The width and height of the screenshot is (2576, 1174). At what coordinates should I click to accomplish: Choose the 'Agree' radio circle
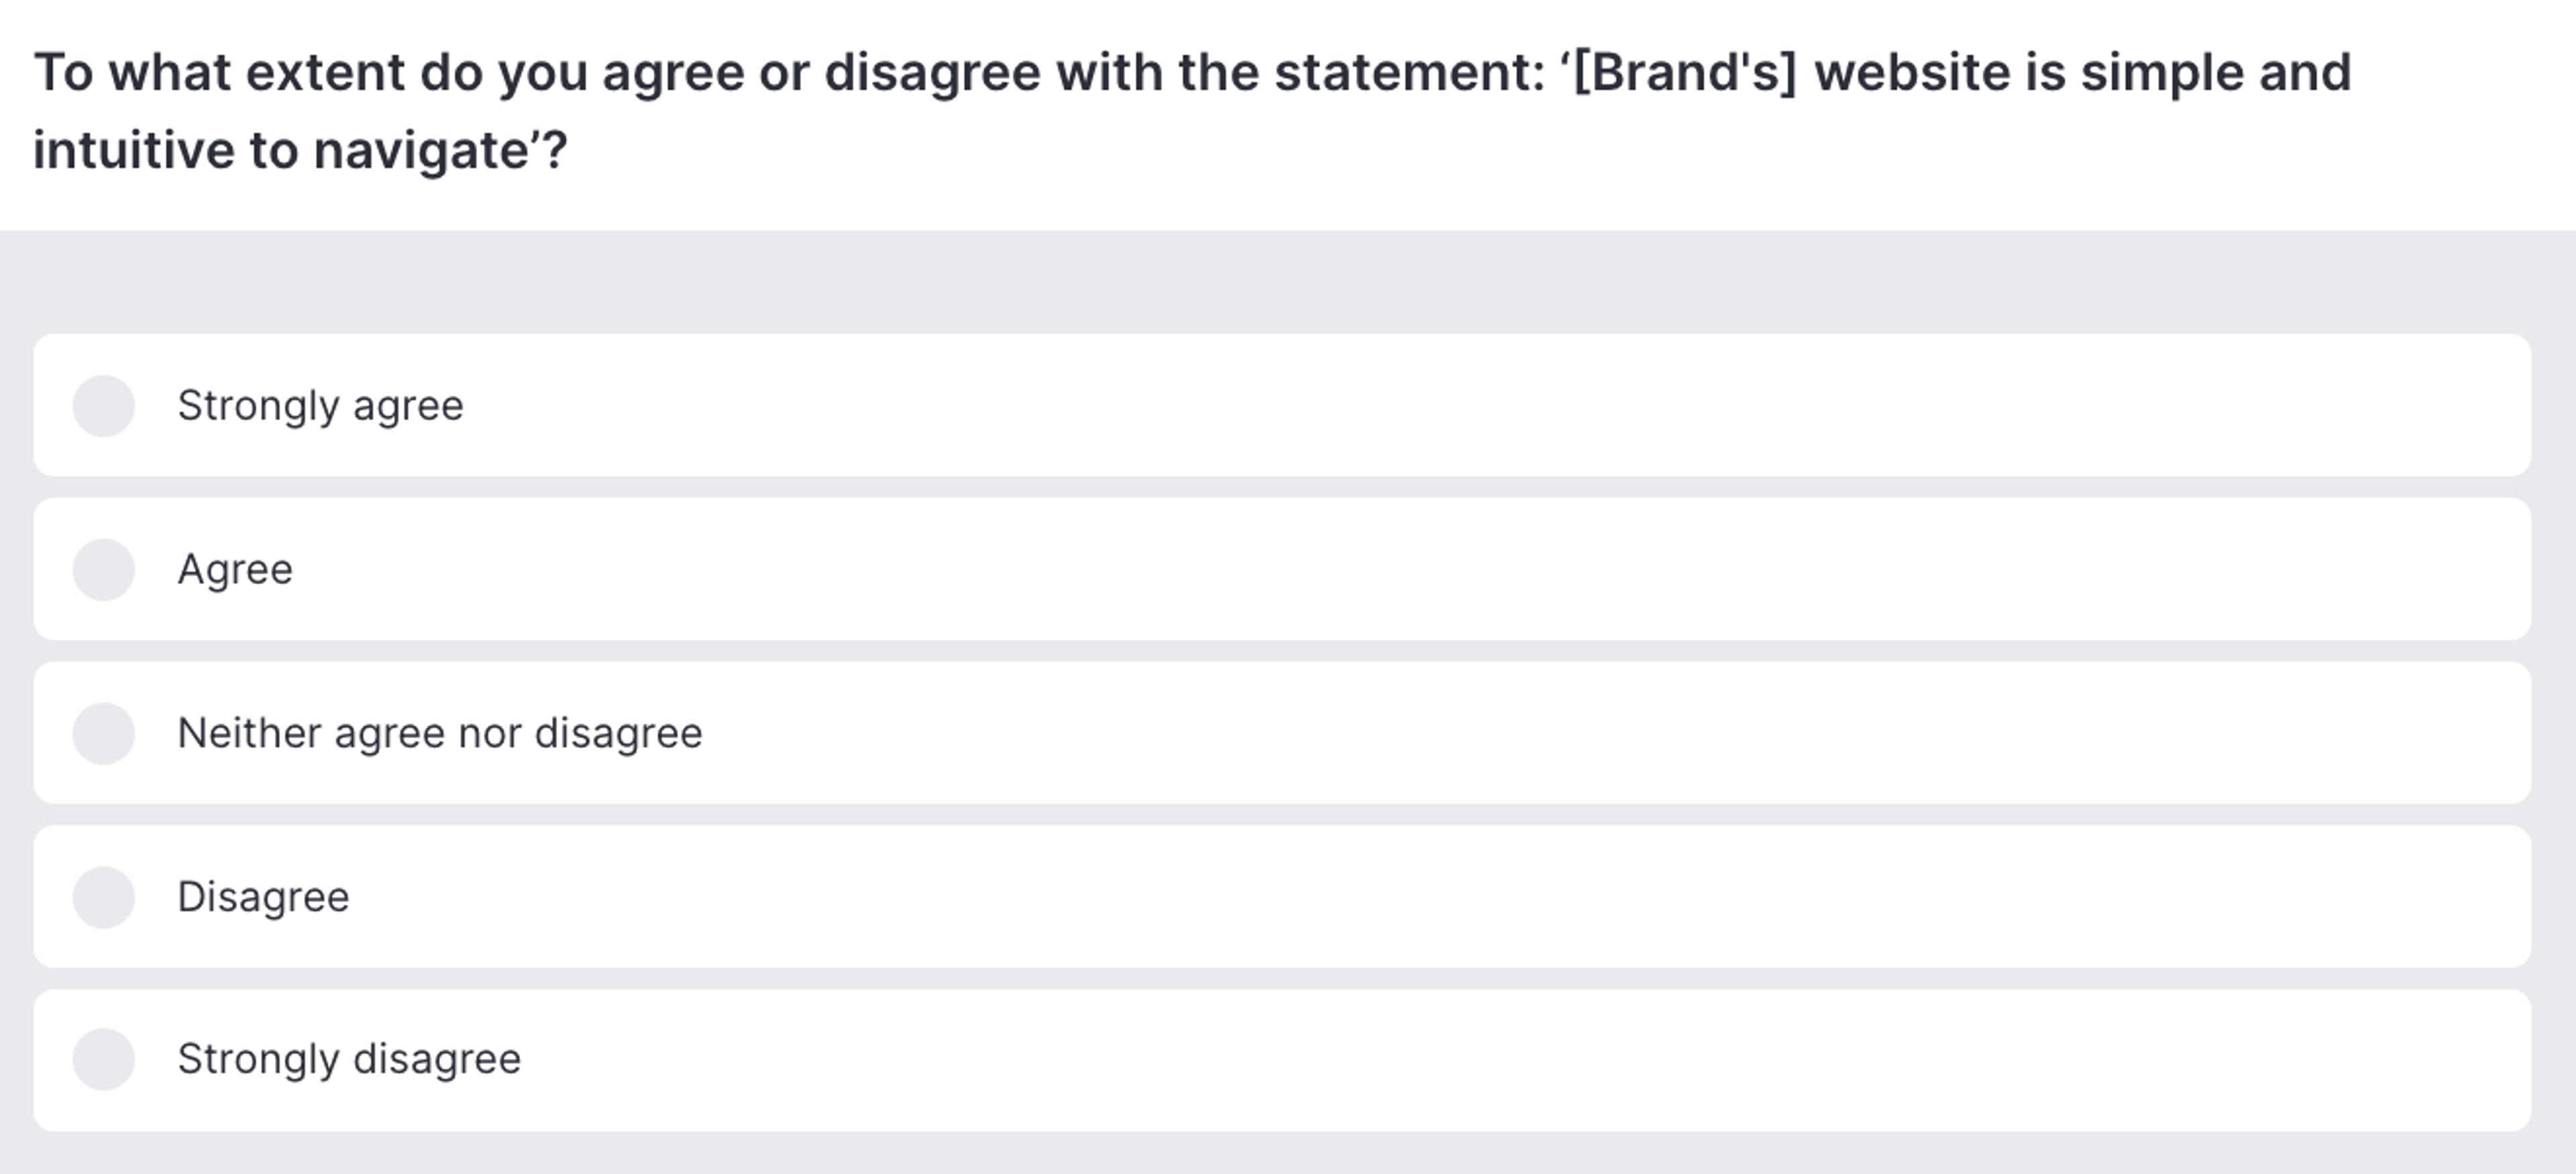[x=103, y=569]
